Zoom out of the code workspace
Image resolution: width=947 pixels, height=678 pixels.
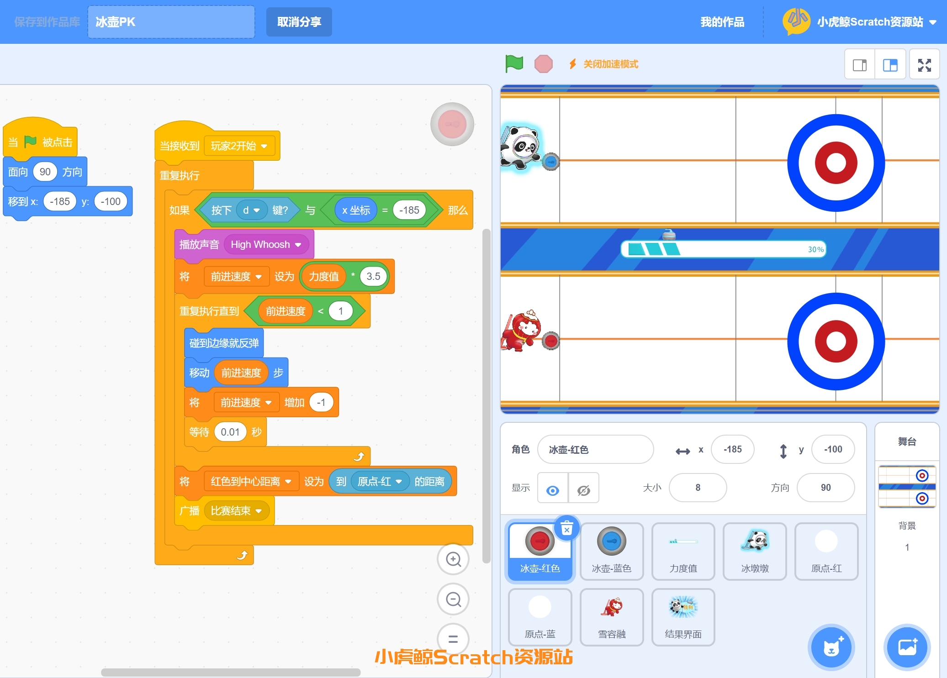click(x=453, y=599)
